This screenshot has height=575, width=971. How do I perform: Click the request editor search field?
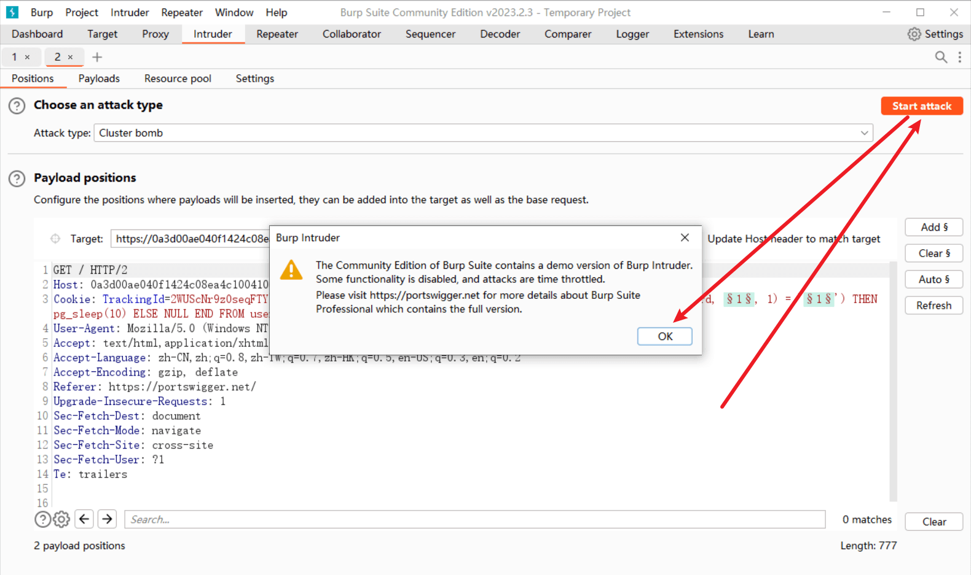pos(474,519)
